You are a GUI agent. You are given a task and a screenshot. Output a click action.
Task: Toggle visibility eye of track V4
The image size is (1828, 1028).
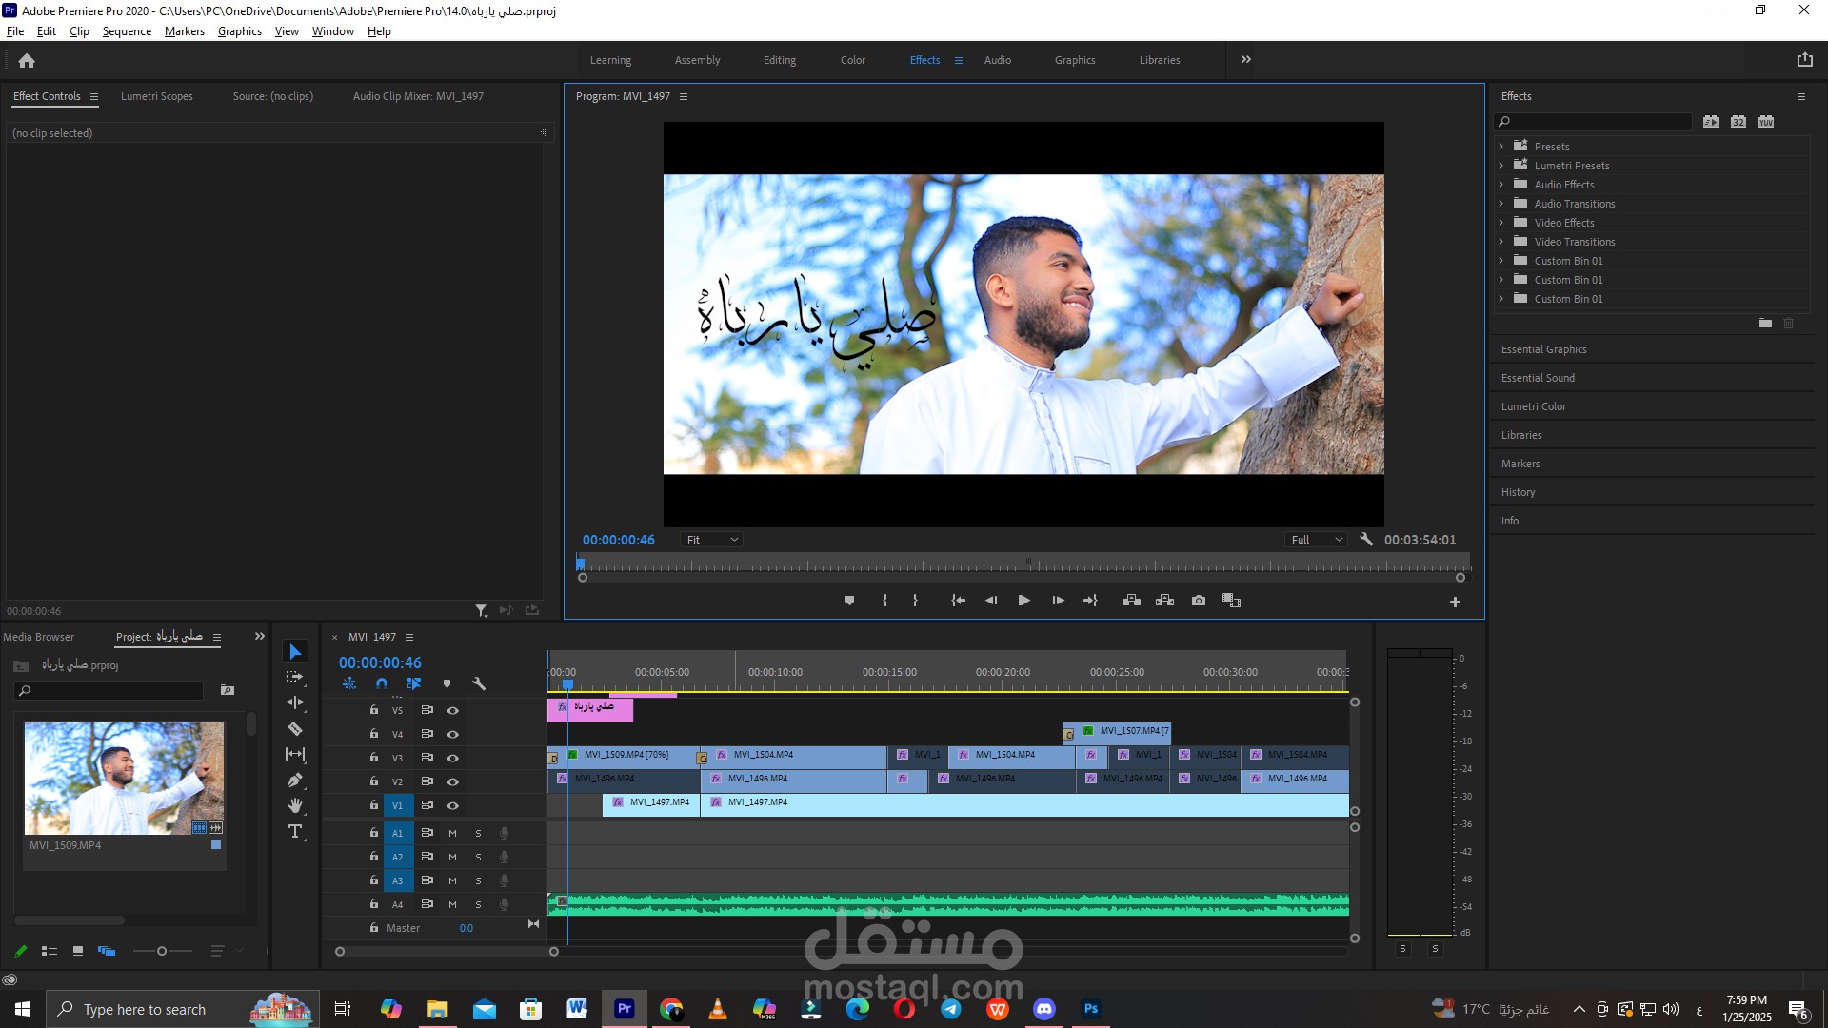[x=453, y=734]
